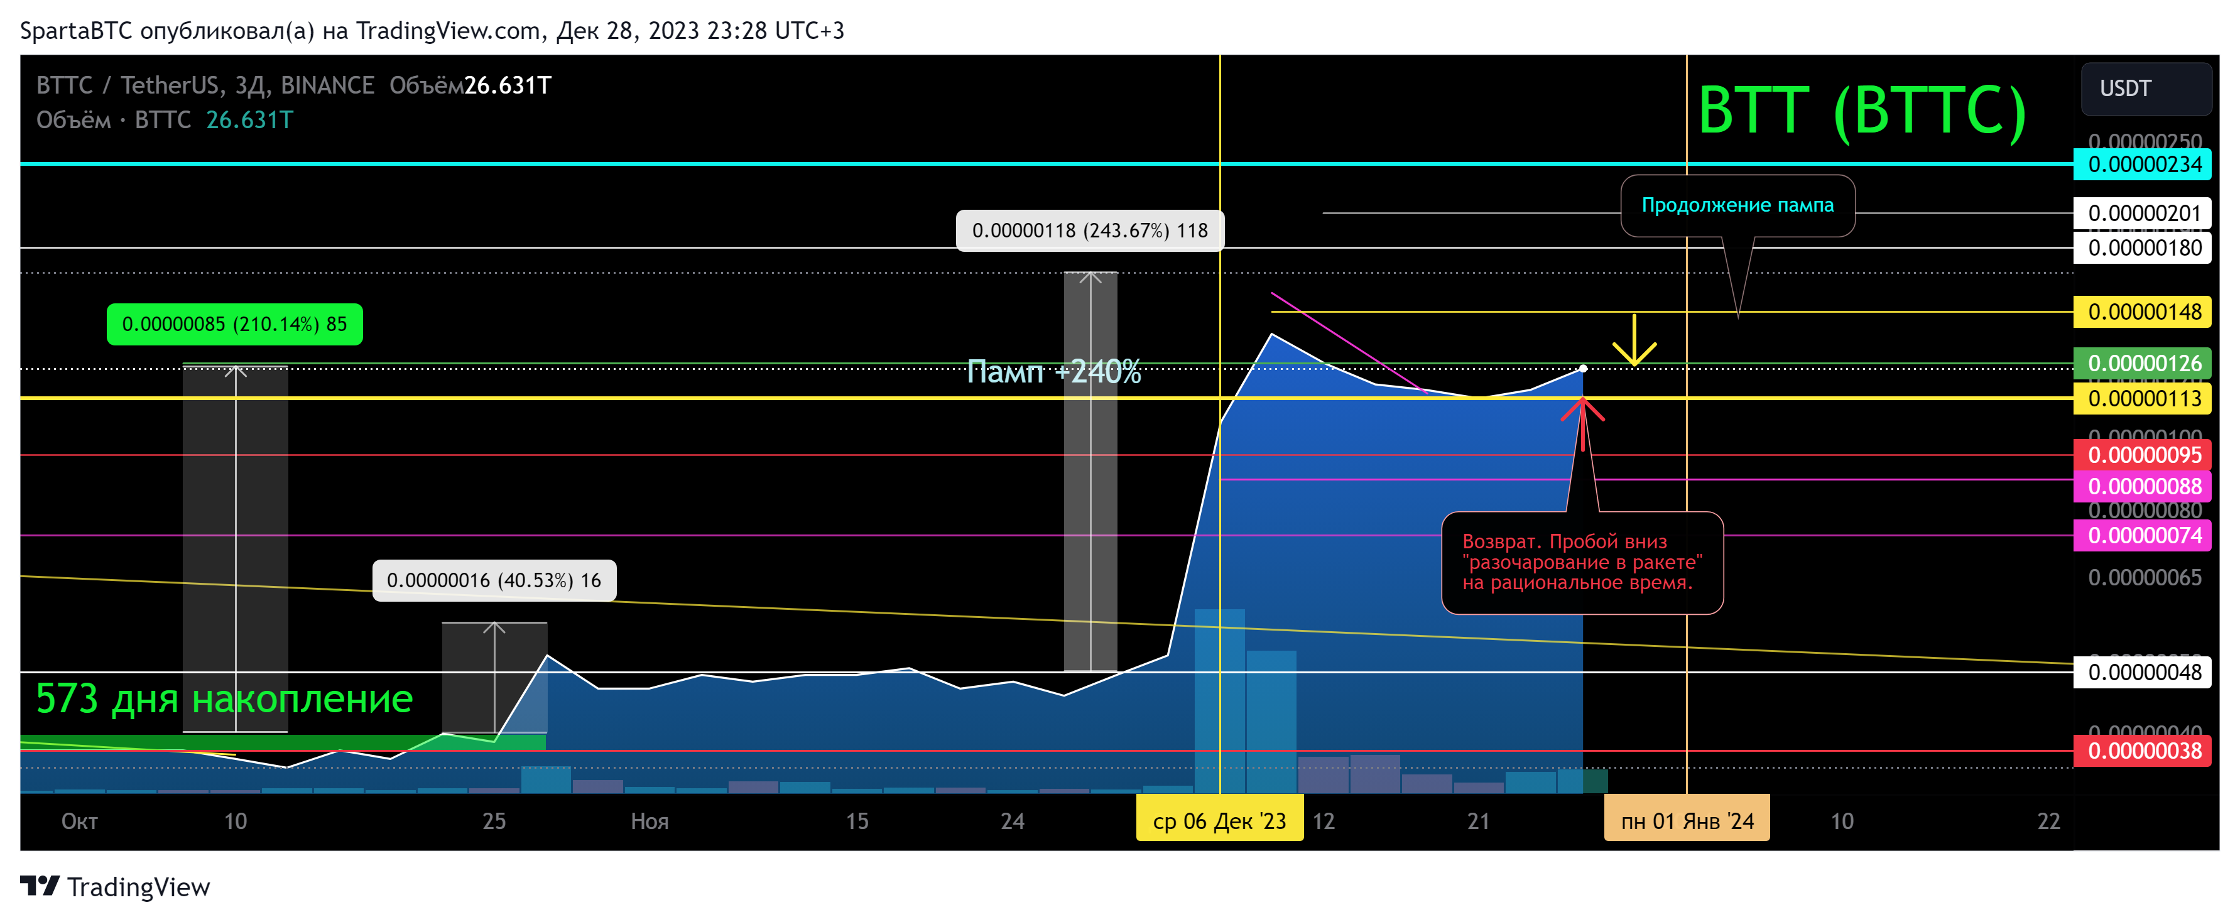
Task: Click the 0.00000074 magenta price label
Action: tap(2143, 535)
